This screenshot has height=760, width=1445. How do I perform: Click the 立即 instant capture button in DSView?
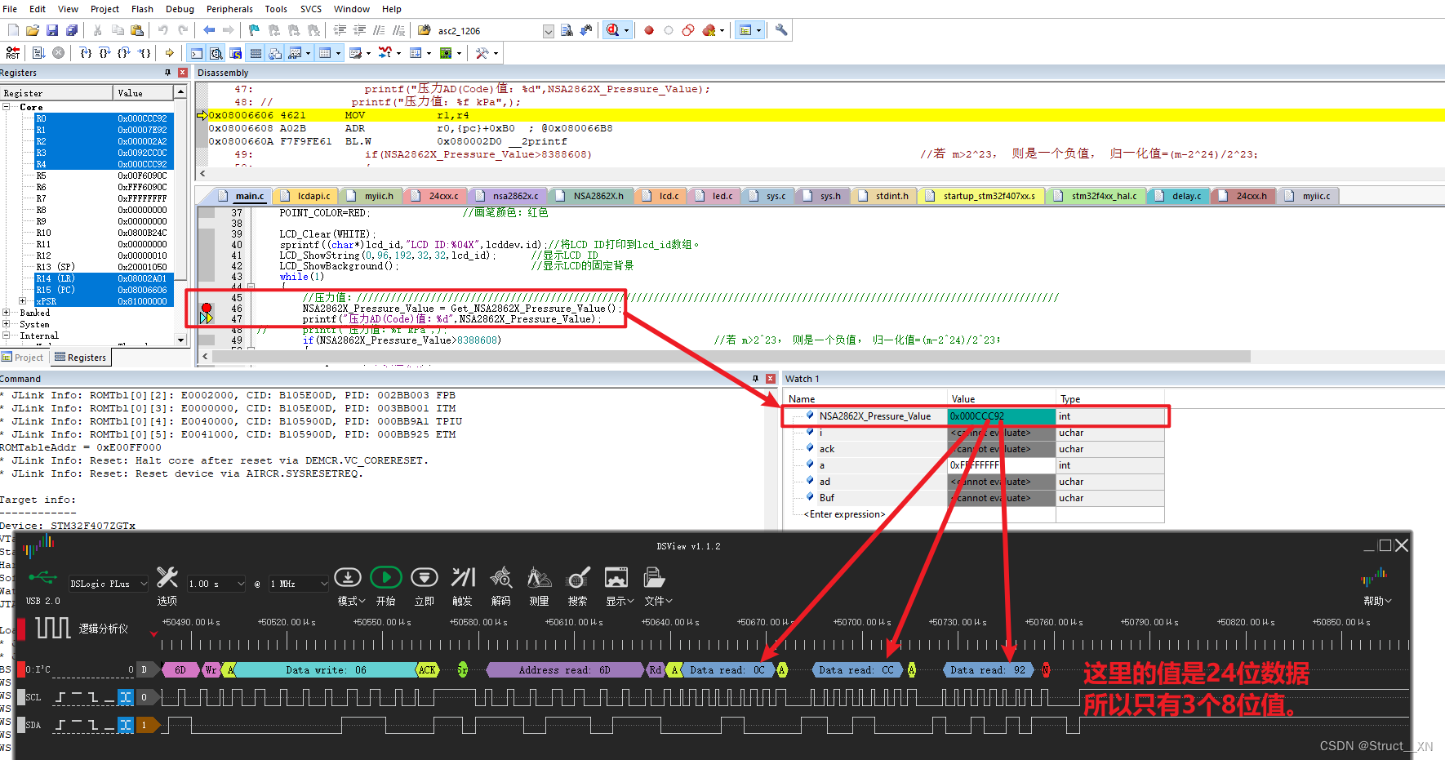pyautogui.click(x=425, y=577)
